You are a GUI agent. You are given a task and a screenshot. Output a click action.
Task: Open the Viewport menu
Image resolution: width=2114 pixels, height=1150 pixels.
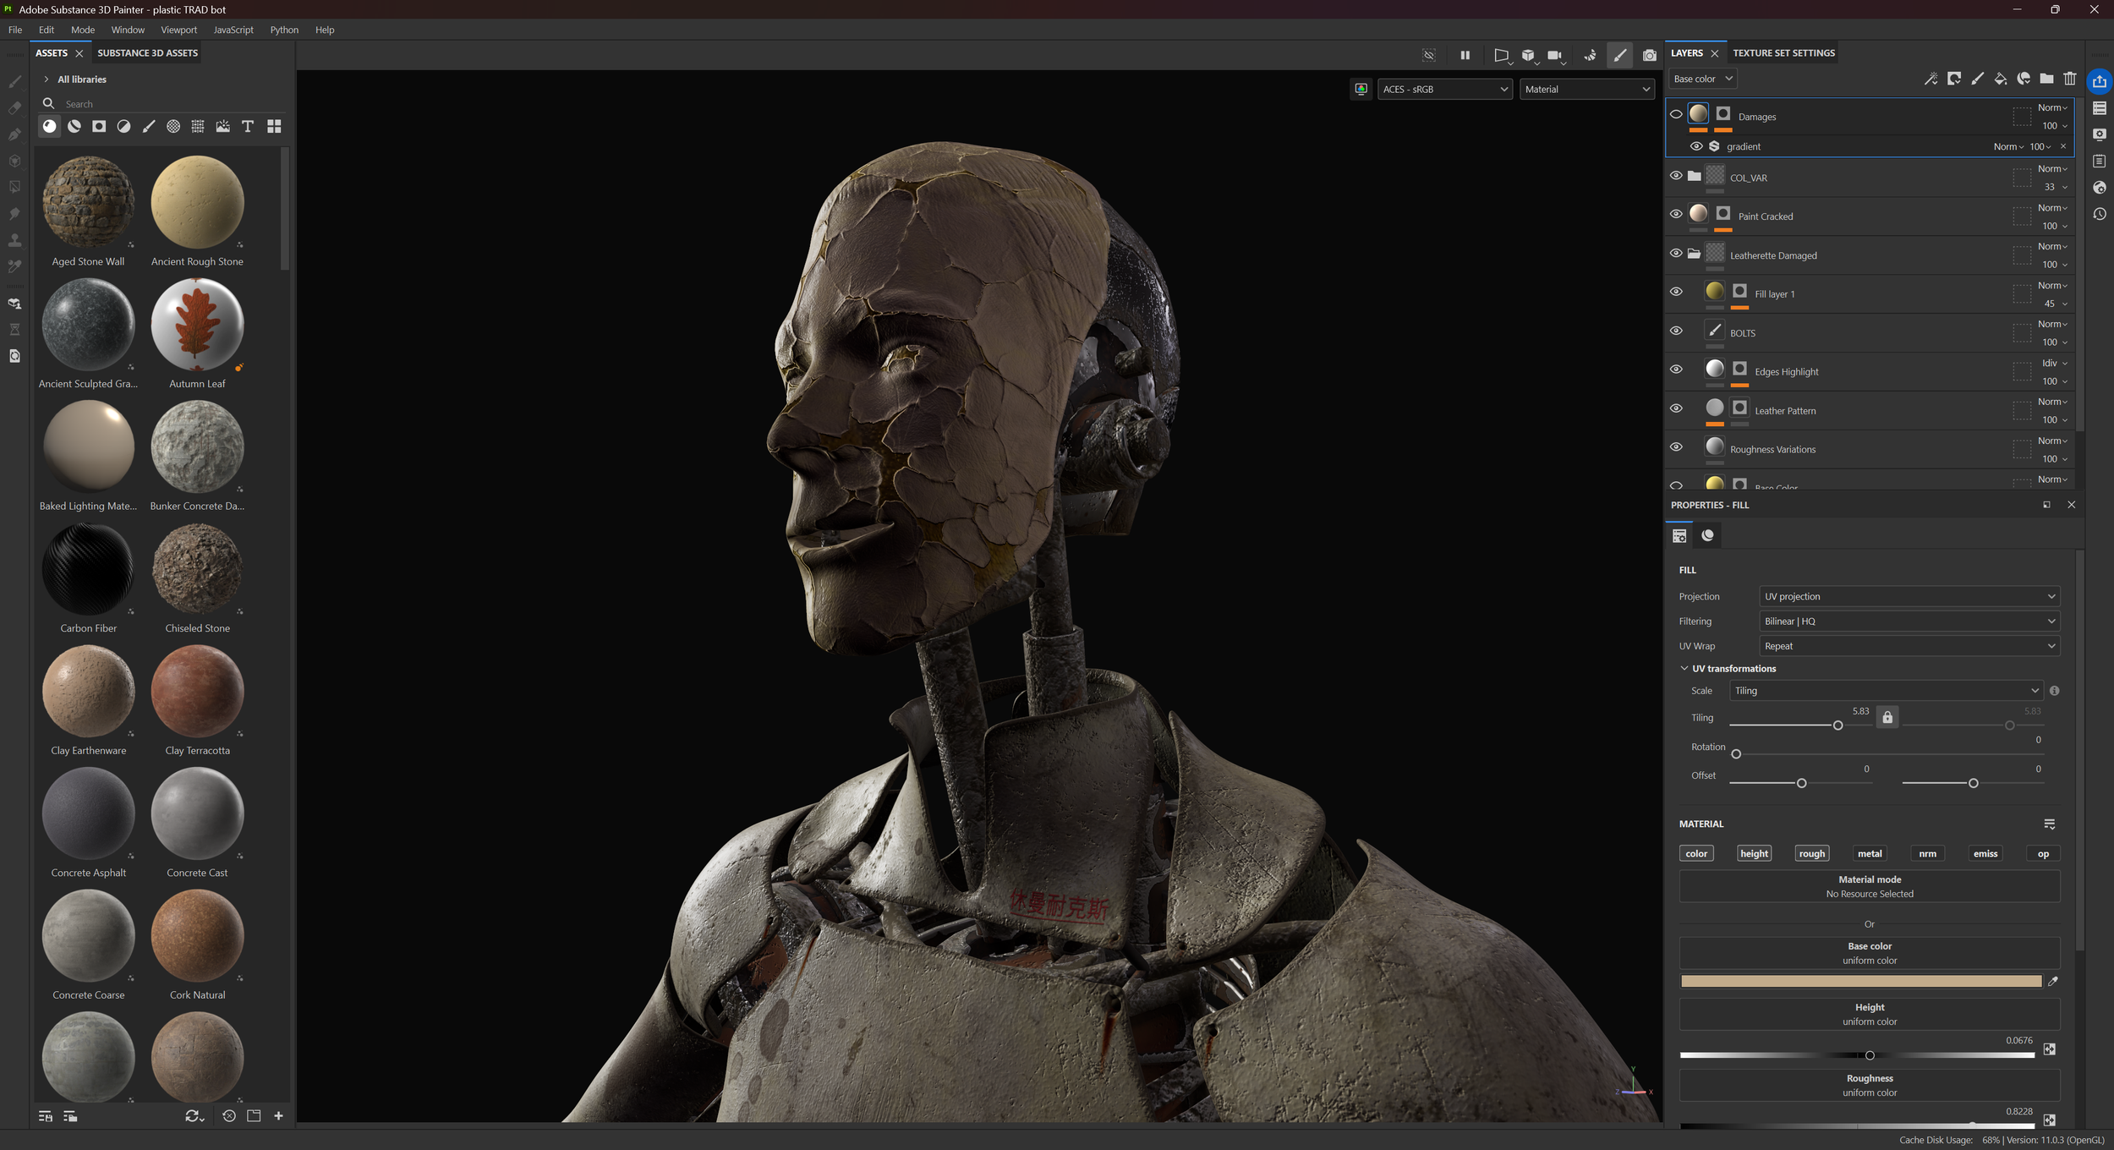[x=178, y=30]
